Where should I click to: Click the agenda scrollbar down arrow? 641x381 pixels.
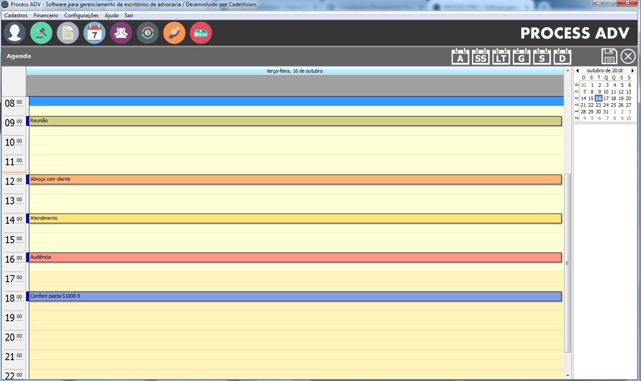coord(568,376)
